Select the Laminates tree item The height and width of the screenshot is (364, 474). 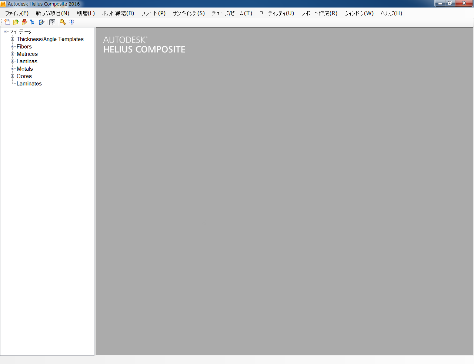click(x=29, y=84)
